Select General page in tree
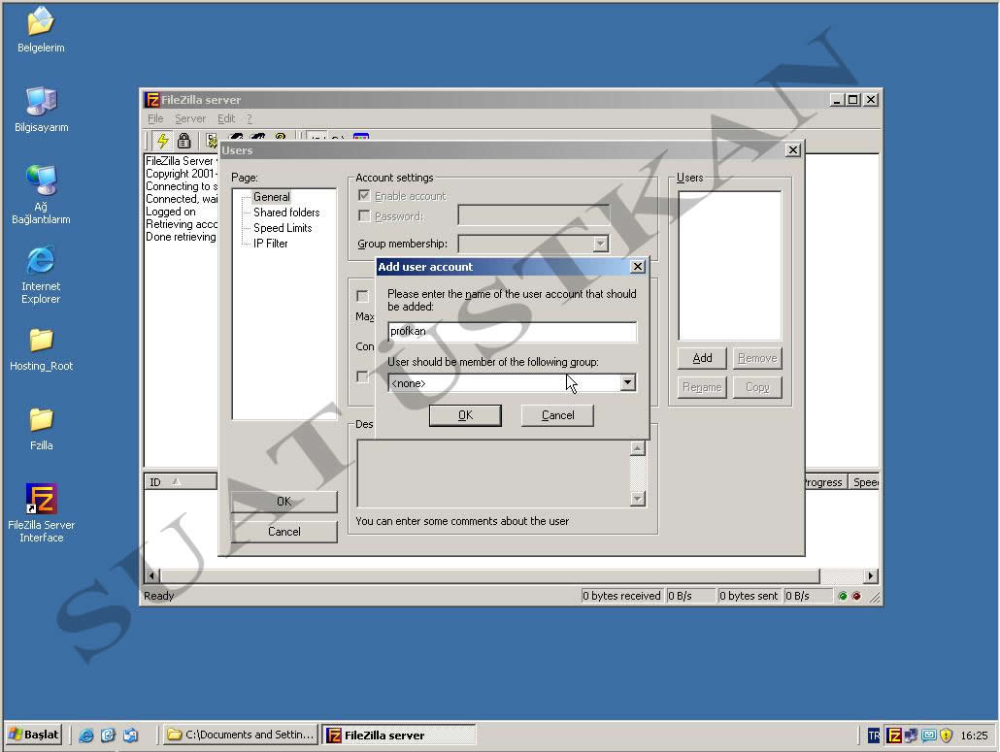The height and width of the screenshot is (752, 1000). (x=271, y=197)
